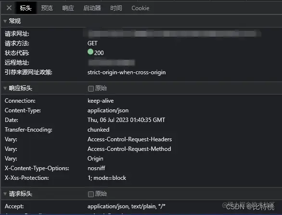Click the X-Content-Type-Options: header name

[x=37, y=168]
